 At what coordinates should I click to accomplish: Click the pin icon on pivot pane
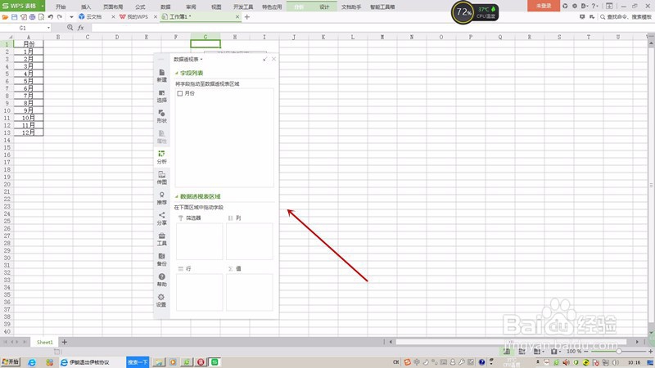(264, 59)
